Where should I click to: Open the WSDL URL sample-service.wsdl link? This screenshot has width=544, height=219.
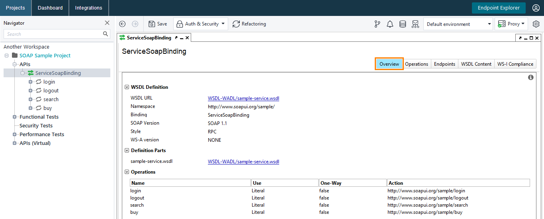243,98
